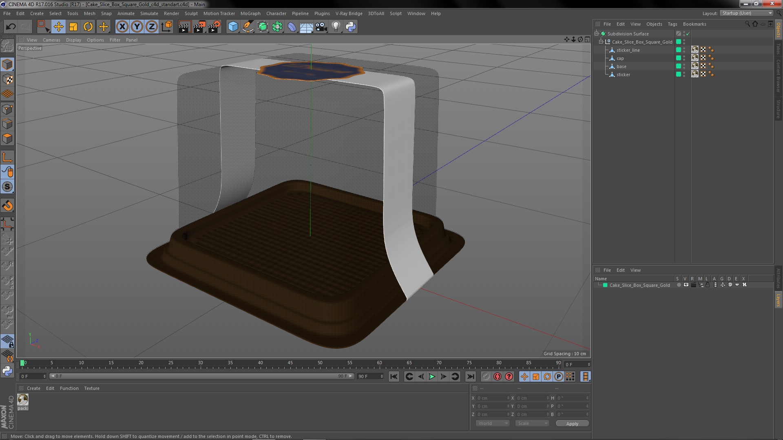The height and width of the screenshot is (440, 783).
Task: Select the packi material thumbnail
Action: click(x=23, y=400)
